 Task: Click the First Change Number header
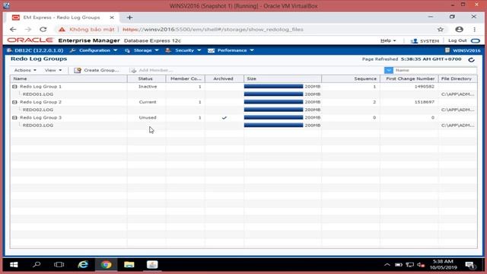[x=409, y=79]
